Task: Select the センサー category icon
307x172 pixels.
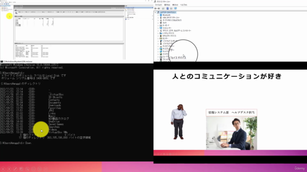Action: pos(161,38)
